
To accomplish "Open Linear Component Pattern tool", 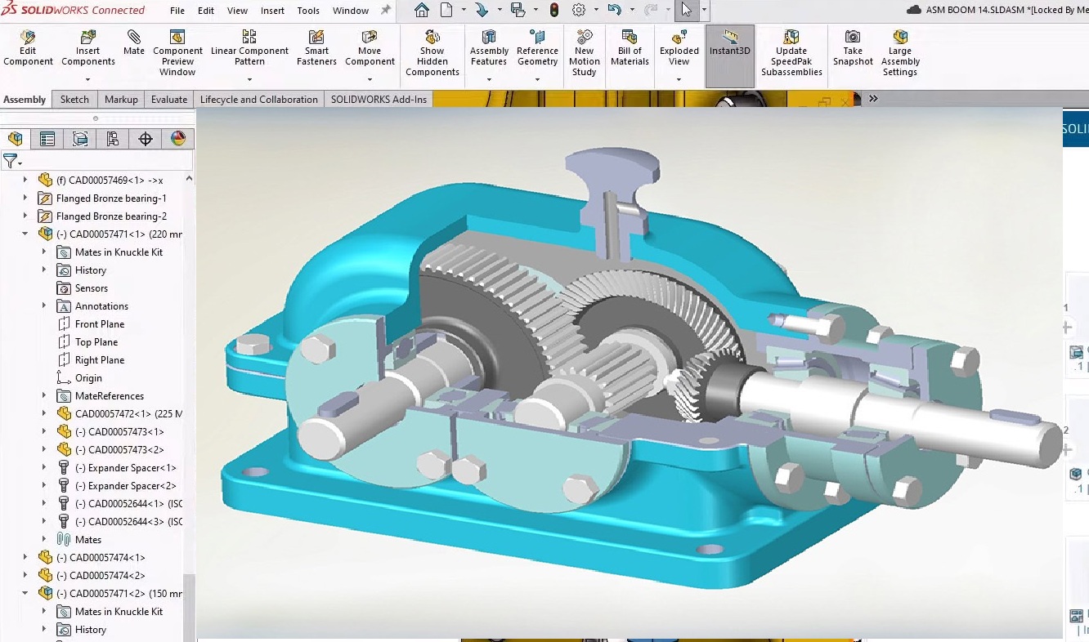I will point(249,49).
